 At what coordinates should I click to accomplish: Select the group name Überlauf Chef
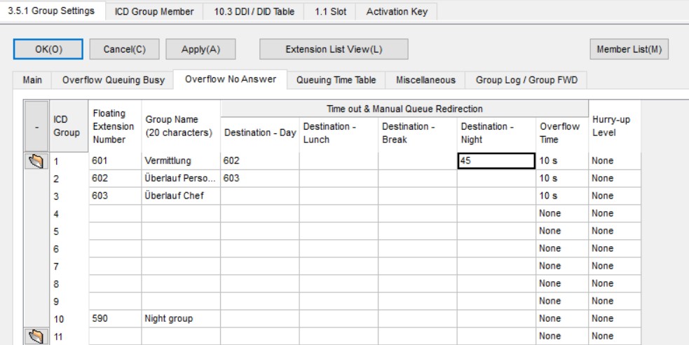pyautogui.click(x=181, y=196)
